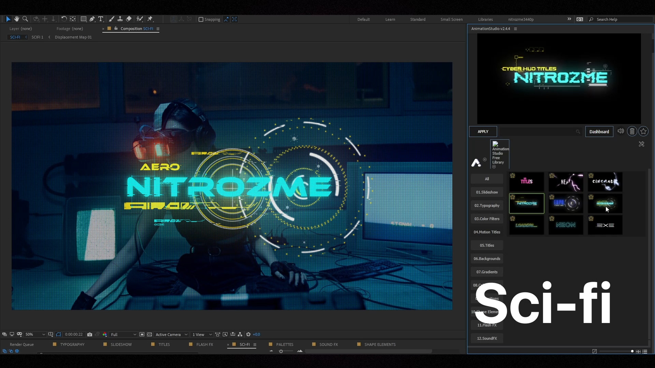Click the favorites star button in AnimationStudio
Image resolution: width=655 pixels, height=368 pixels.
tap(643, 131)
